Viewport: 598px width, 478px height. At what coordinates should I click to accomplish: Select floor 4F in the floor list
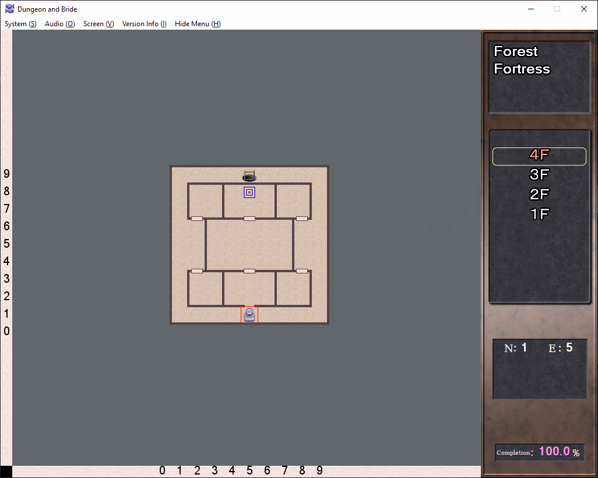tap(539, 156)
